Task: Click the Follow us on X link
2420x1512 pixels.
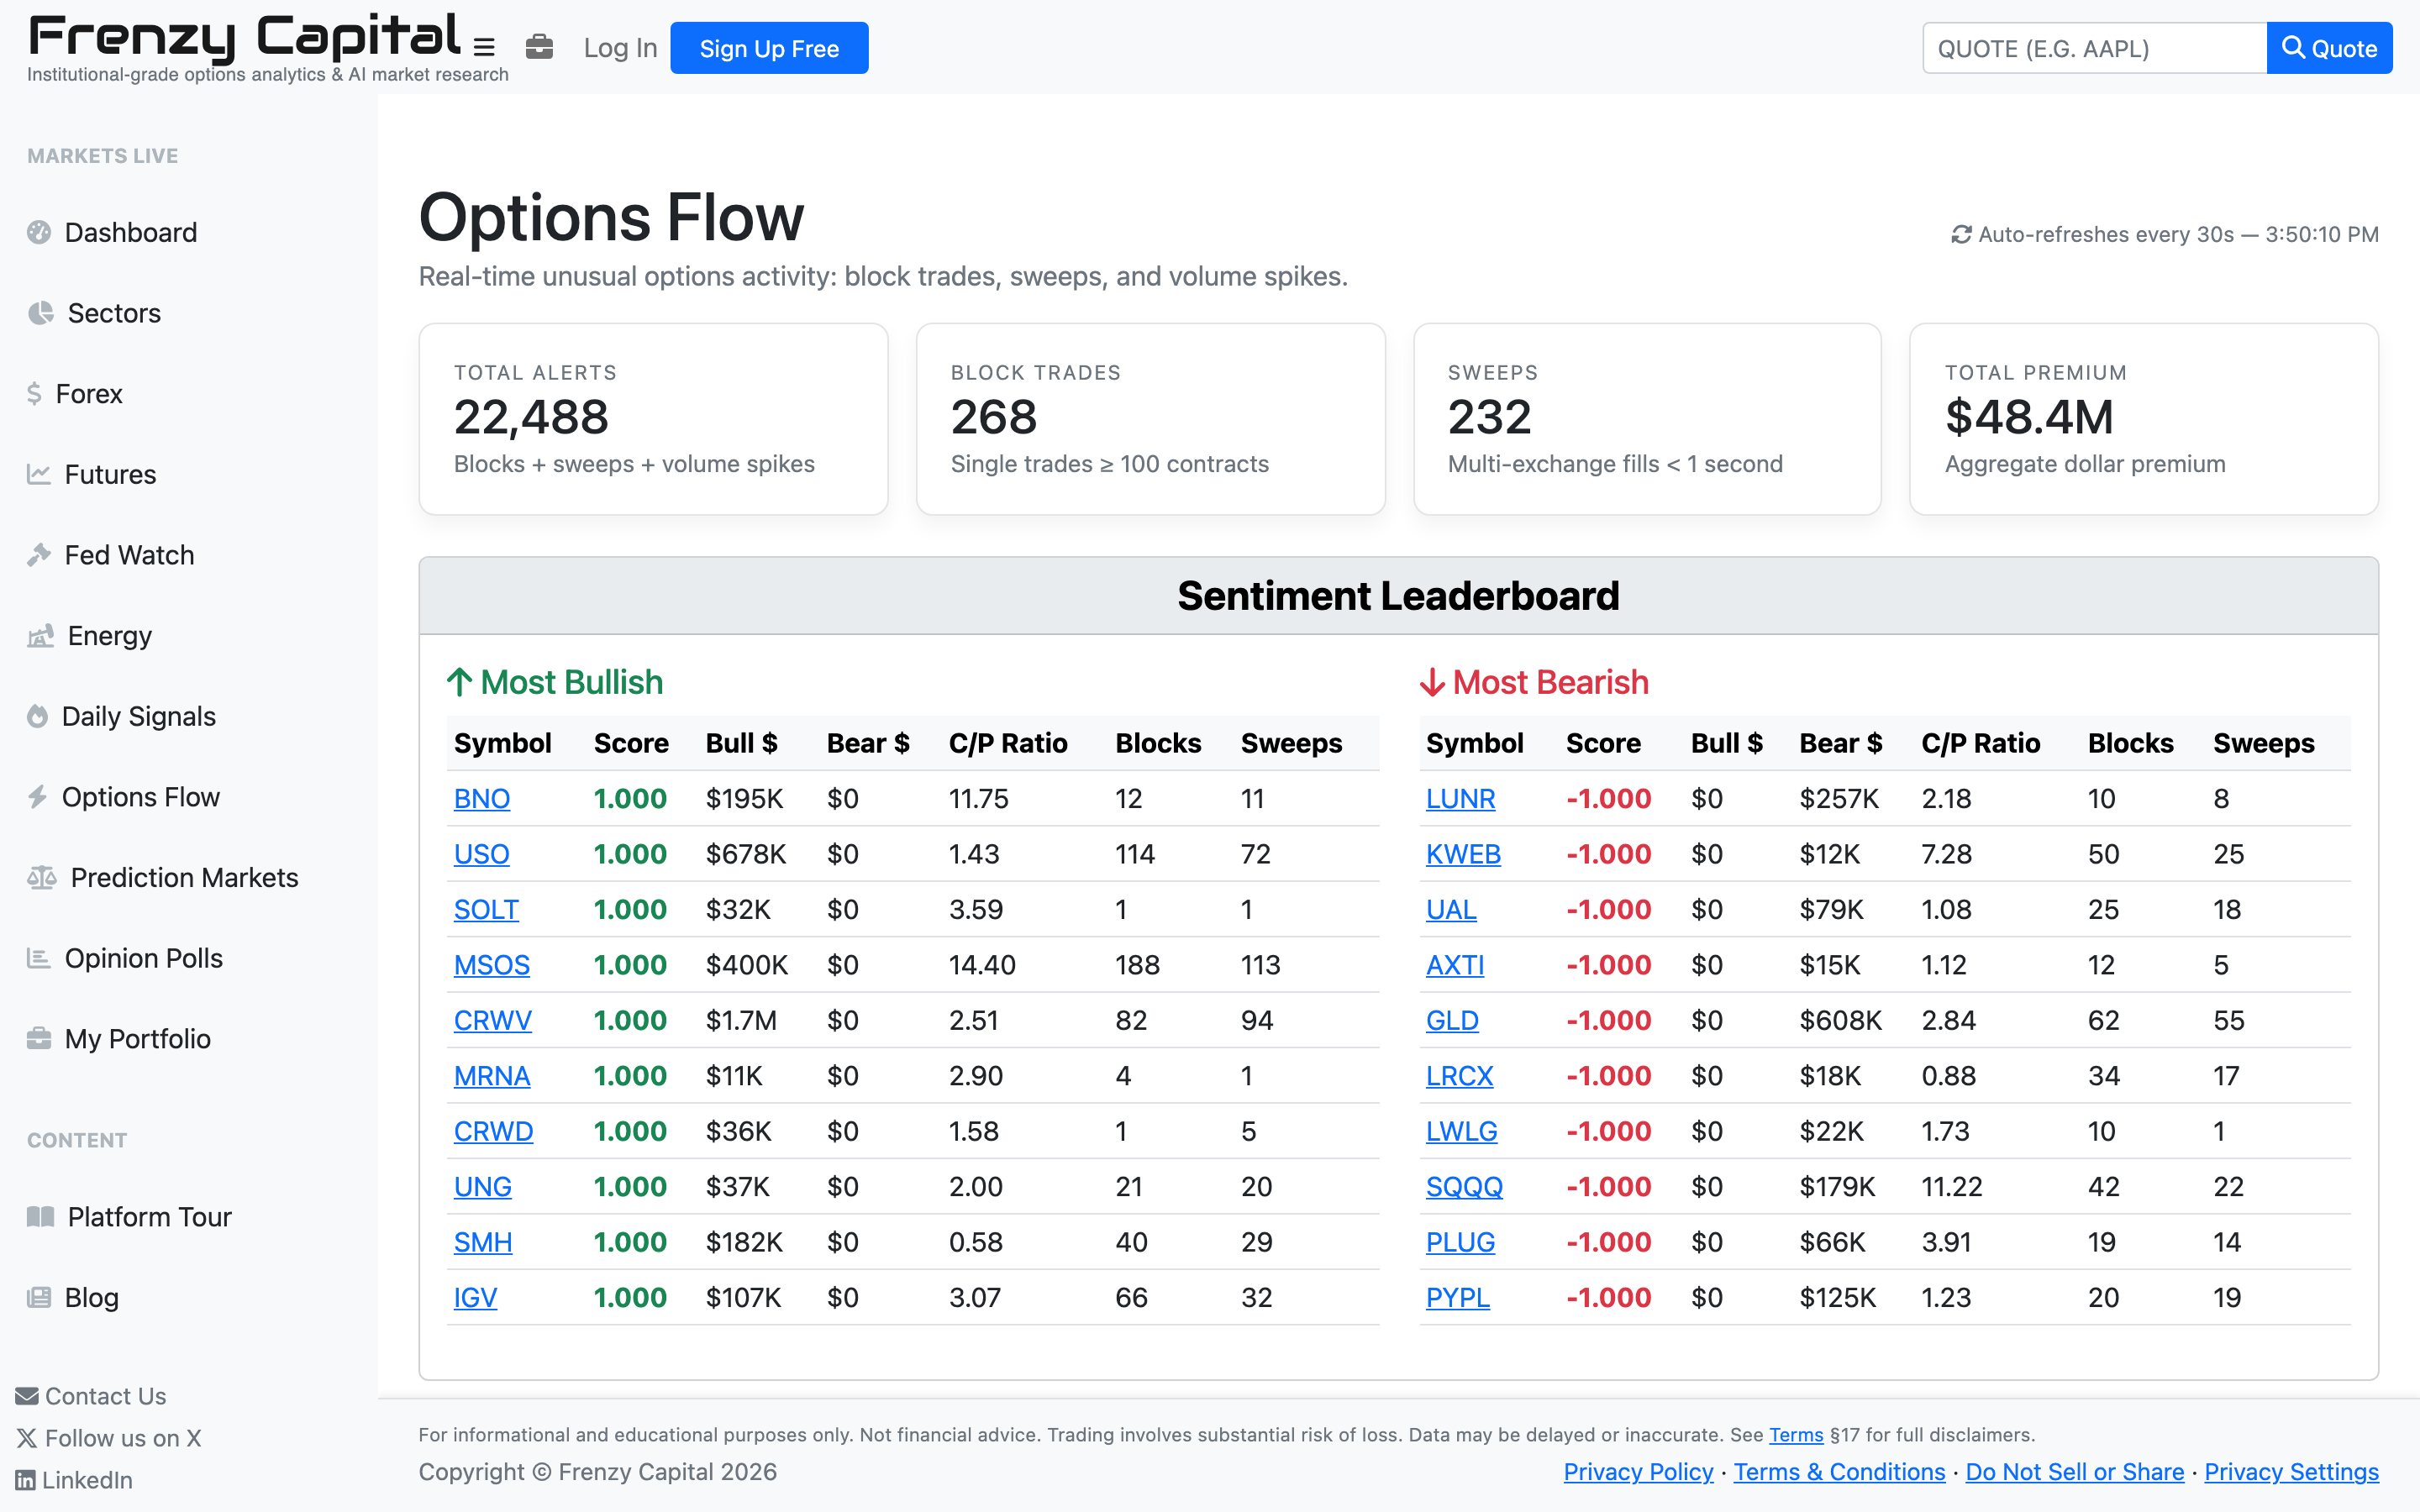Action: 109,1438
